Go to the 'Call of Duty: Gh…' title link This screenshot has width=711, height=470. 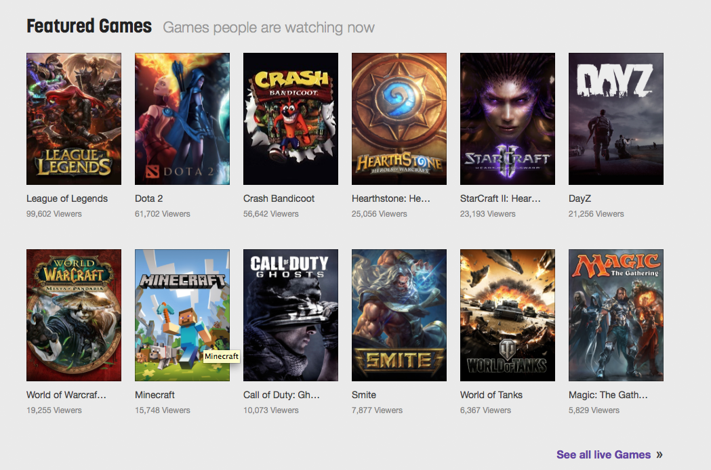click(x=281, y=395)
